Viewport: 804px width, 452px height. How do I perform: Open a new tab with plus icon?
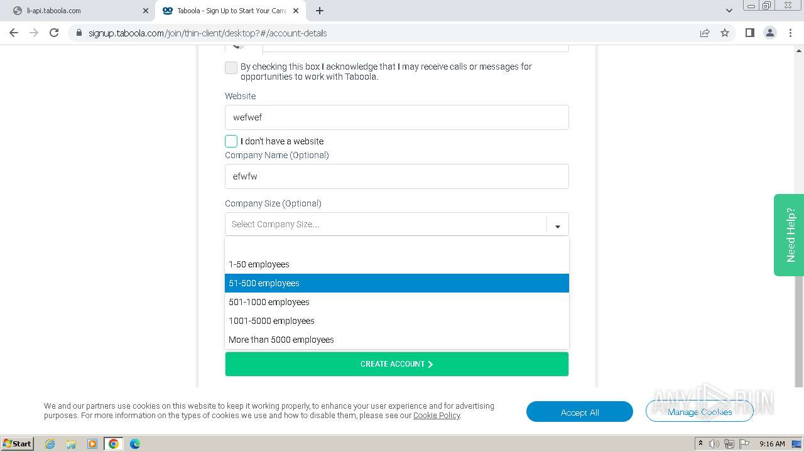[320, 11]
